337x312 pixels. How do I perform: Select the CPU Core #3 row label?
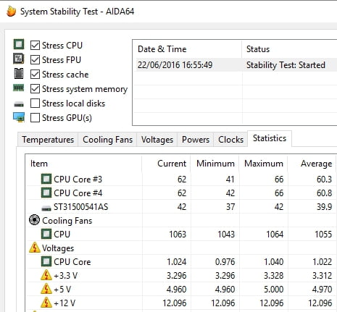pos(78,180)
